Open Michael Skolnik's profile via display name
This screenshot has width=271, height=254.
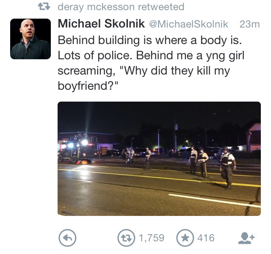(x=101, y=25)
